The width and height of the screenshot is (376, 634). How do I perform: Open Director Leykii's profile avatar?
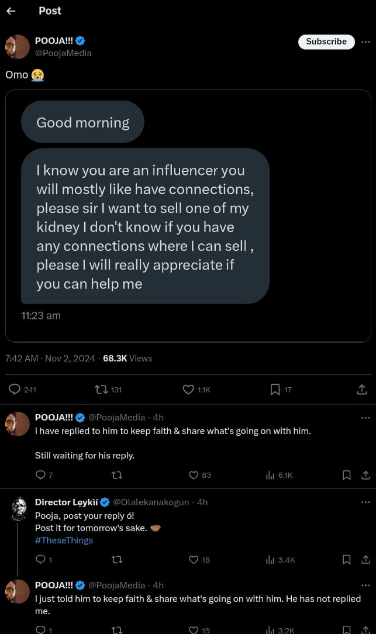coord(18,508)
